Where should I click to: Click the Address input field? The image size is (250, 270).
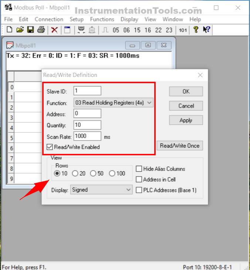tap(87, 114)
